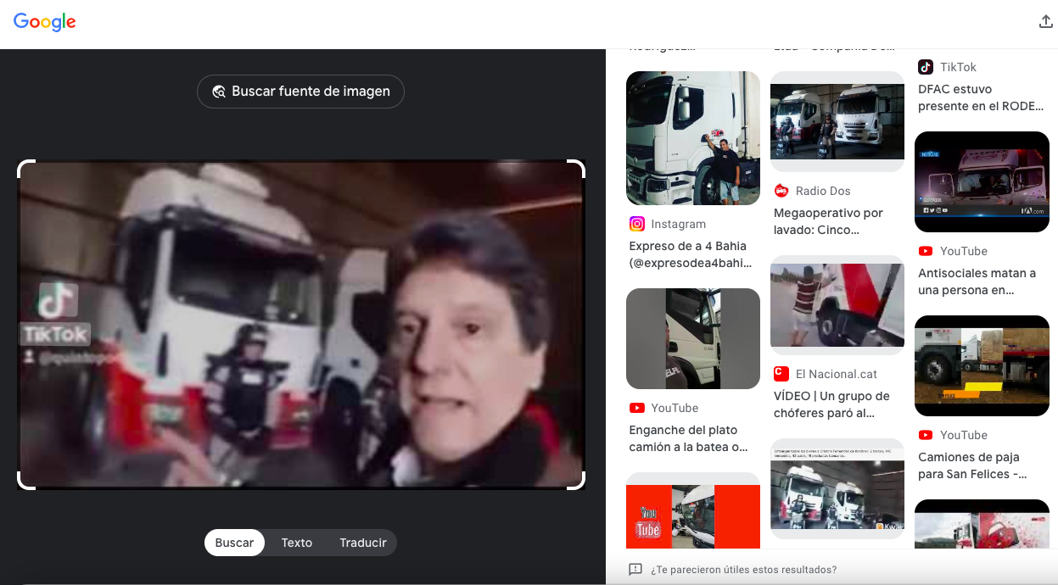Click the feedback icon beside the results question

pyautogui.click(x=635, y=570)
